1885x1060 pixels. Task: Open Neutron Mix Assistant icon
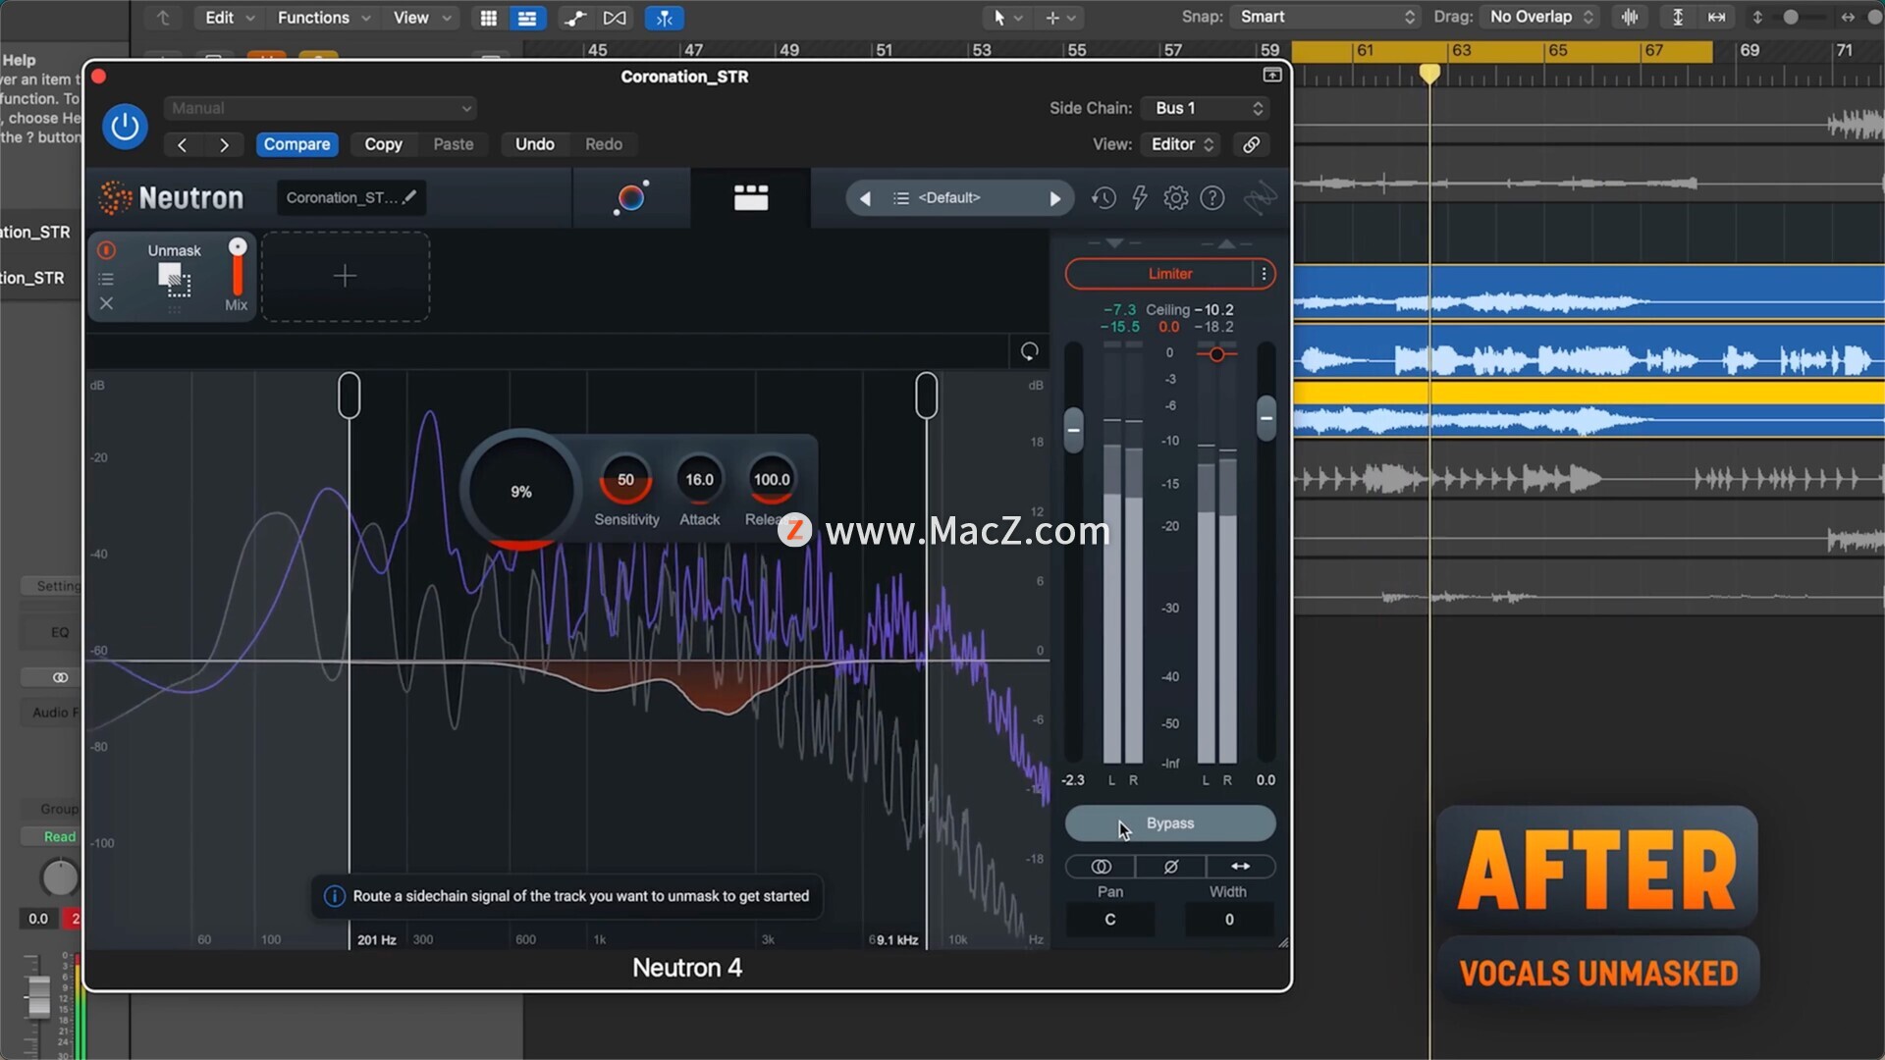pos(631,197)
